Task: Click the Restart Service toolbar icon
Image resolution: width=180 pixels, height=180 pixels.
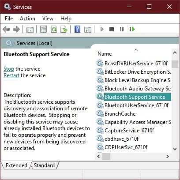Action: [132, 29]
